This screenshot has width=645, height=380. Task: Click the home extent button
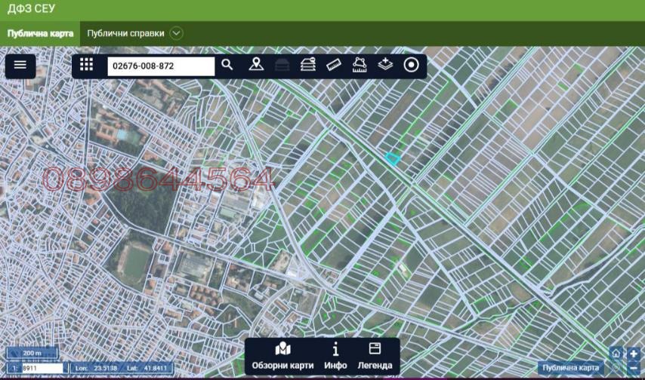click(x=616, y=354)
